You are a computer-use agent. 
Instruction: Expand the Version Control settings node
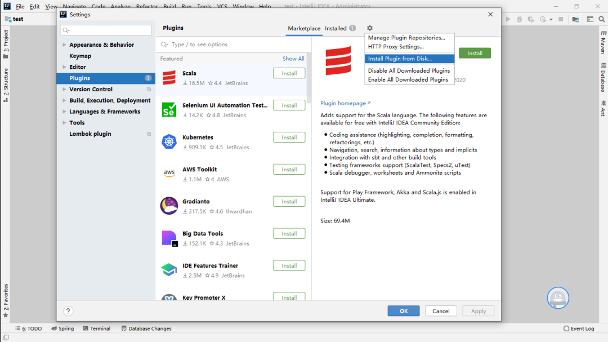[x=64, y=90]
